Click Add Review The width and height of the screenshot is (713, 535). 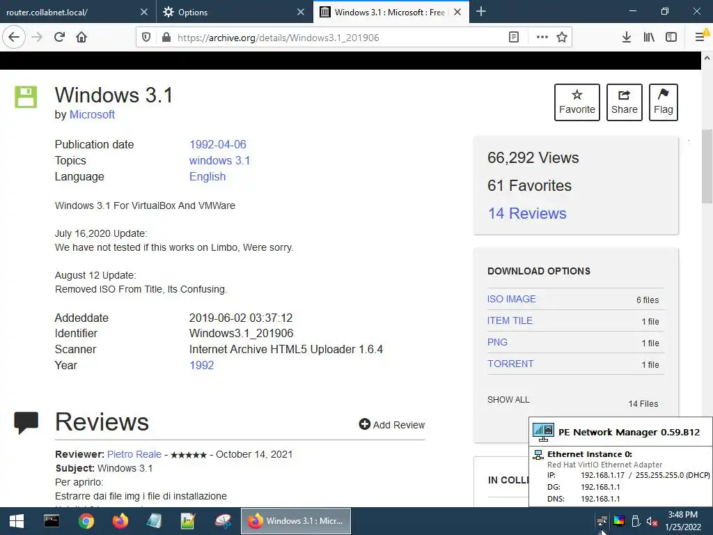tap(392, 424)
